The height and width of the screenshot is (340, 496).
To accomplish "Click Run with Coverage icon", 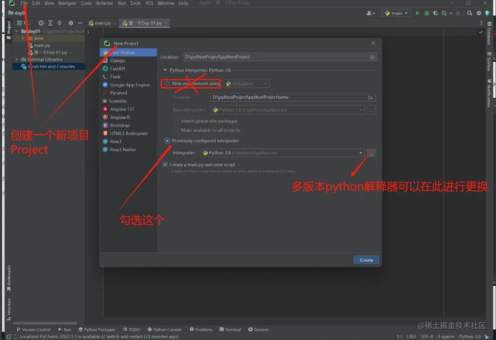I will point(435,13).
